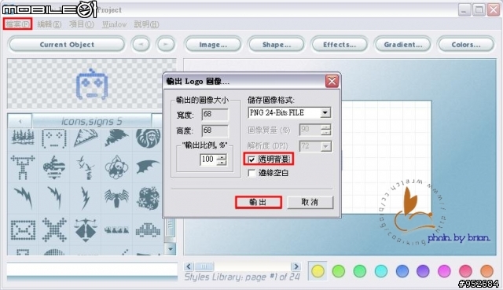The image size is (503, 290).
Task: Select the scales of justice shape
Action: (x=86, y=229)
